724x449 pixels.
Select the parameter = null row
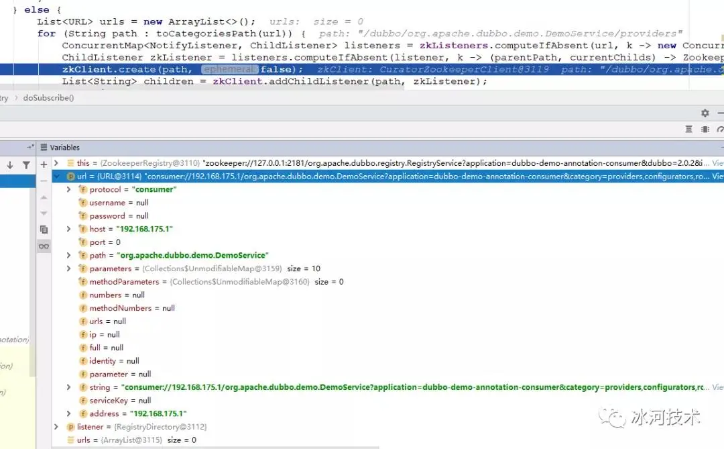tap(388, 374)
